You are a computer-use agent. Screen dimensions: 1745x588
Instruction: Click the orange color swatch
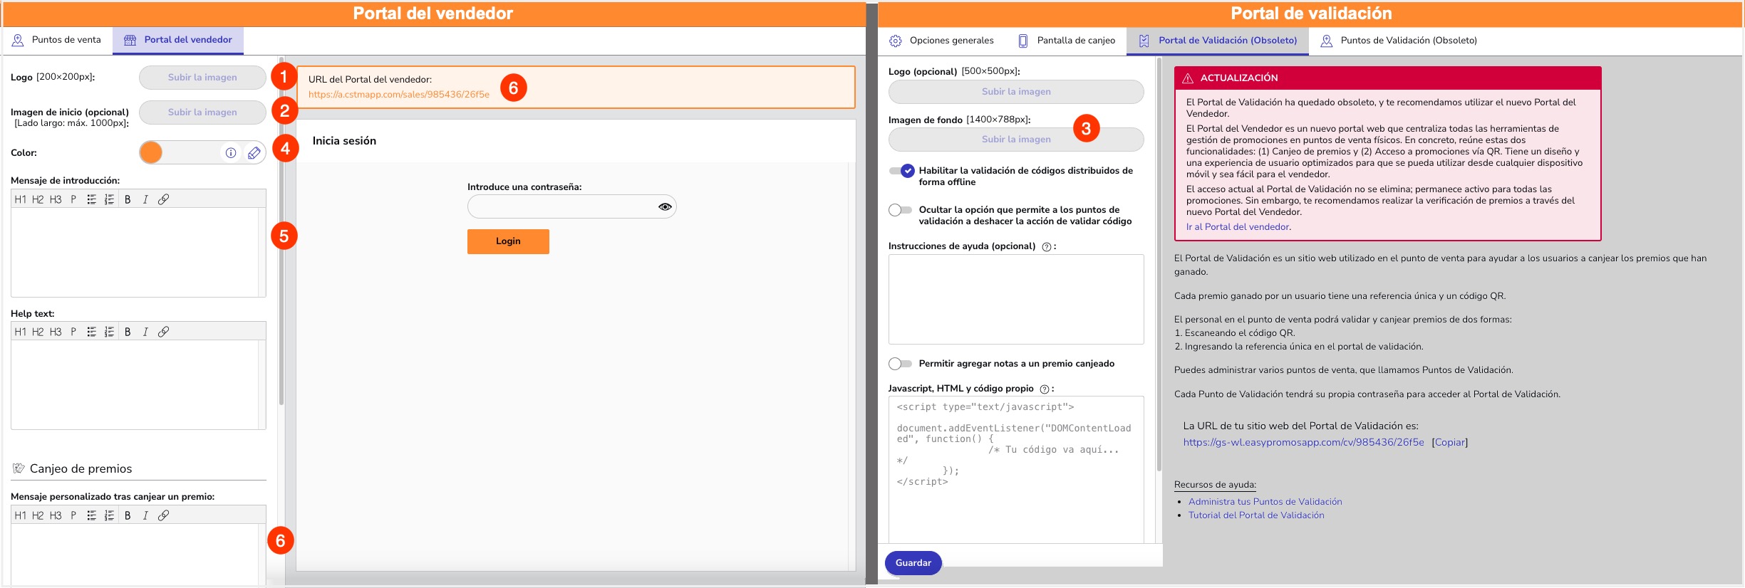pos(151,152)
